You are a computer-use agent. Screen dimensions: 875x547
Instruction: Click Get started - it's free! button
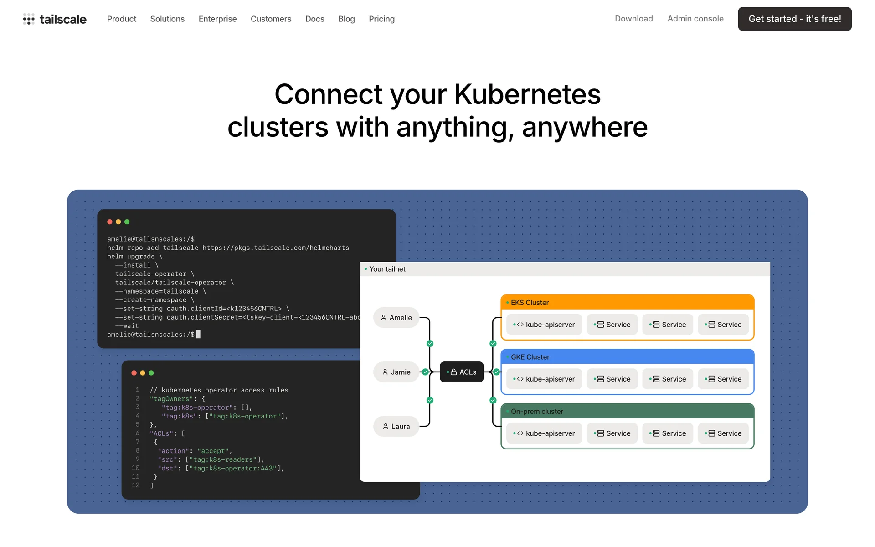(x=794, y=19)
